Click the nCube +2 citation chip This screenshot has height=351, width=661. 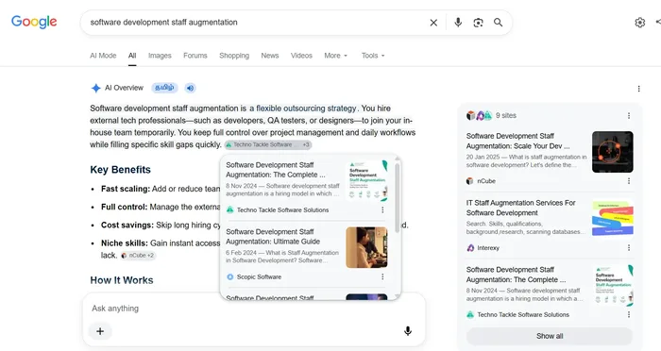click(x=138, y=256)
